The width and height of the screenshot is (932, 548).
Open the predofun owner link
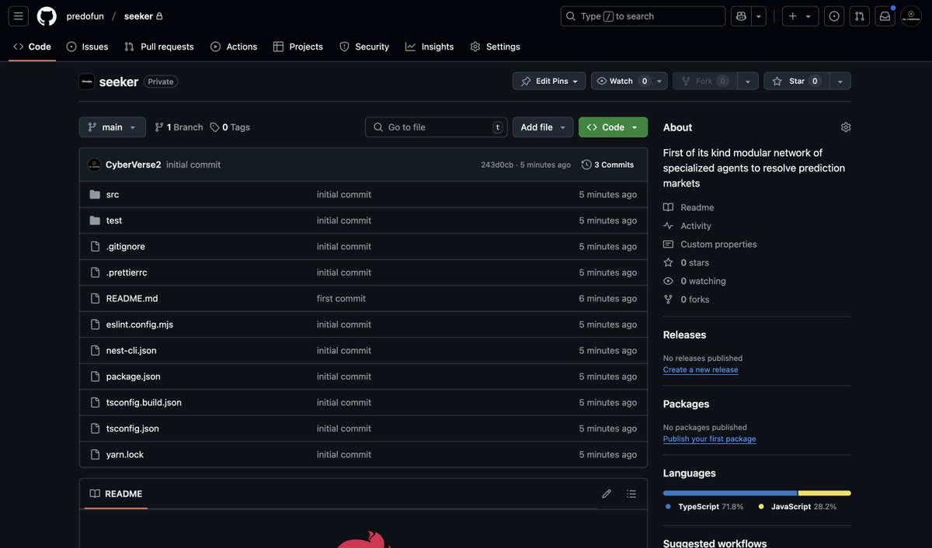pyautogui.click(x=85, y=16)
